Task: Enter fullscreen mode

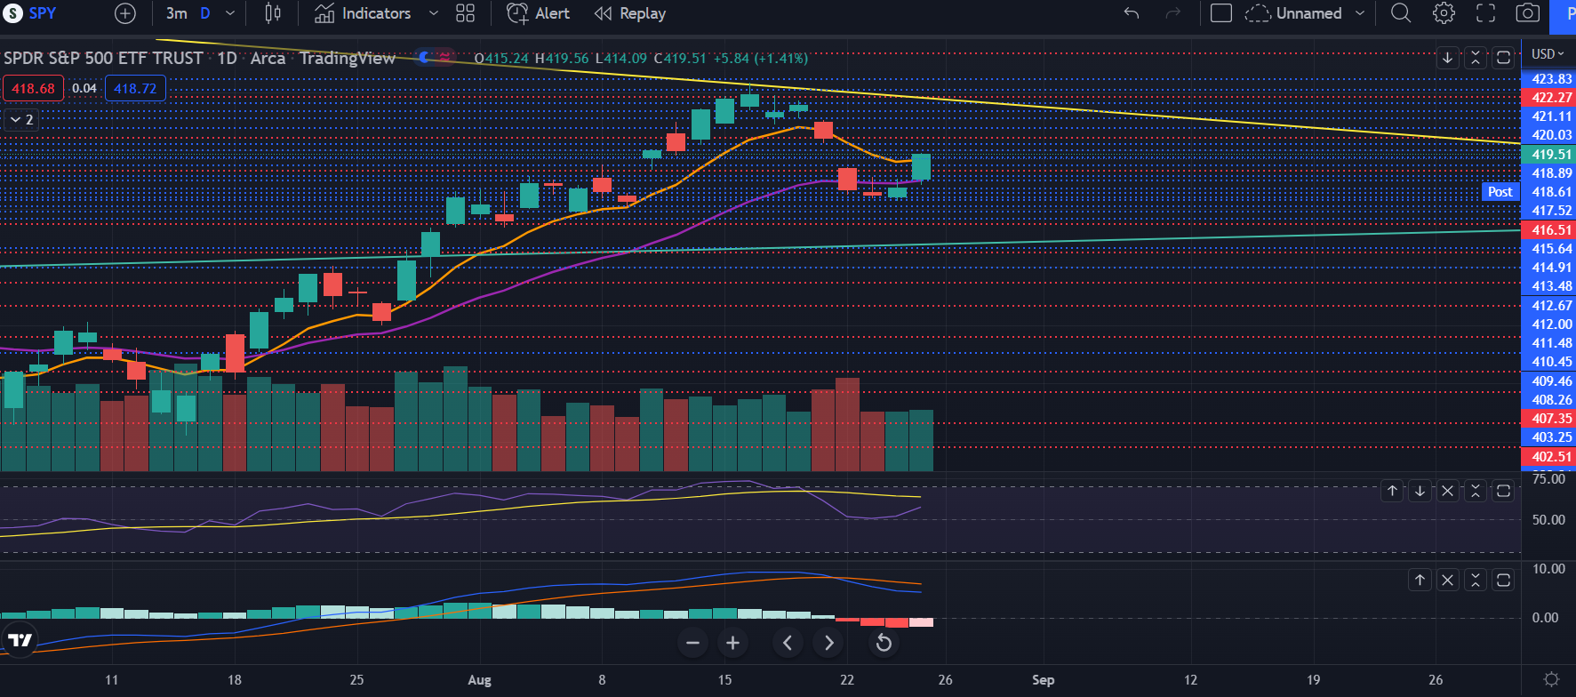Action: 1485,13
